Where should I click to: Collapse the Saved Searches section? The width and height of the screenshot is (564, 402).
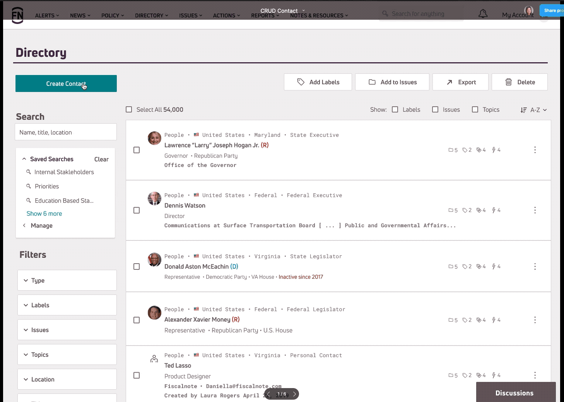24,159
